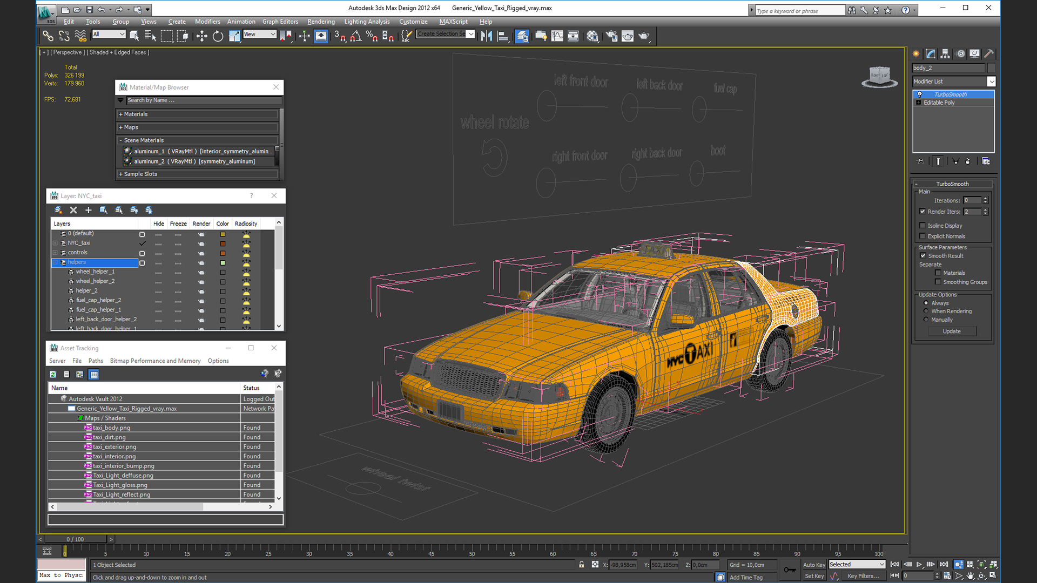Click the Mirror tool icon
Screen dimensions: 1037x583
click(x=487, y=36)
